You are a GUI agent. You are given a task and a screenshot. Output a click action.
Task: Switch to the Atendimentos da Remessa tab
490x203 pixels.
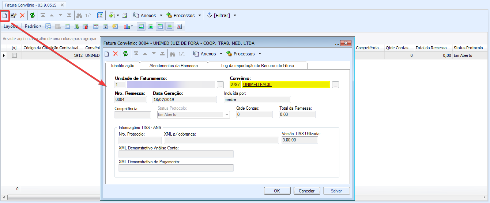coord(174,66)
